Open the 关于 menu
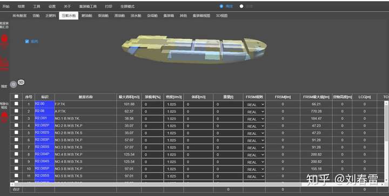The height and width of the screenshot is (196, 389). click(x=67, y=6)
